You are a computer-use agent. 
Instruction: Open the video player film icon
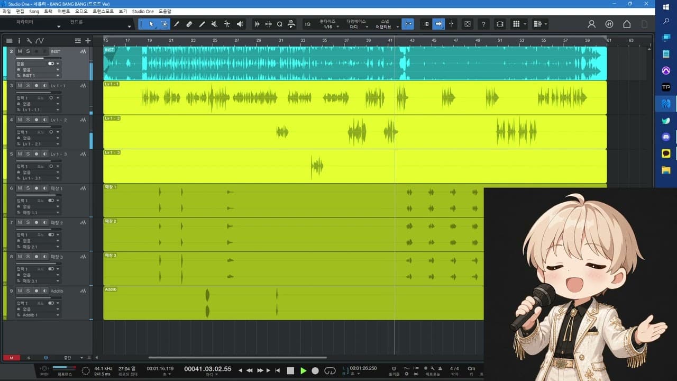[500, 24]
